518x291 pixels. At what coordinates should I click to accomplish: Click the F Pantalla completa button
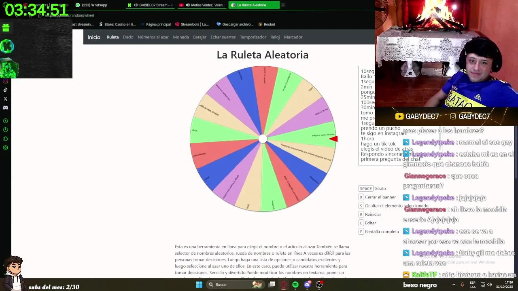point(379,232)
